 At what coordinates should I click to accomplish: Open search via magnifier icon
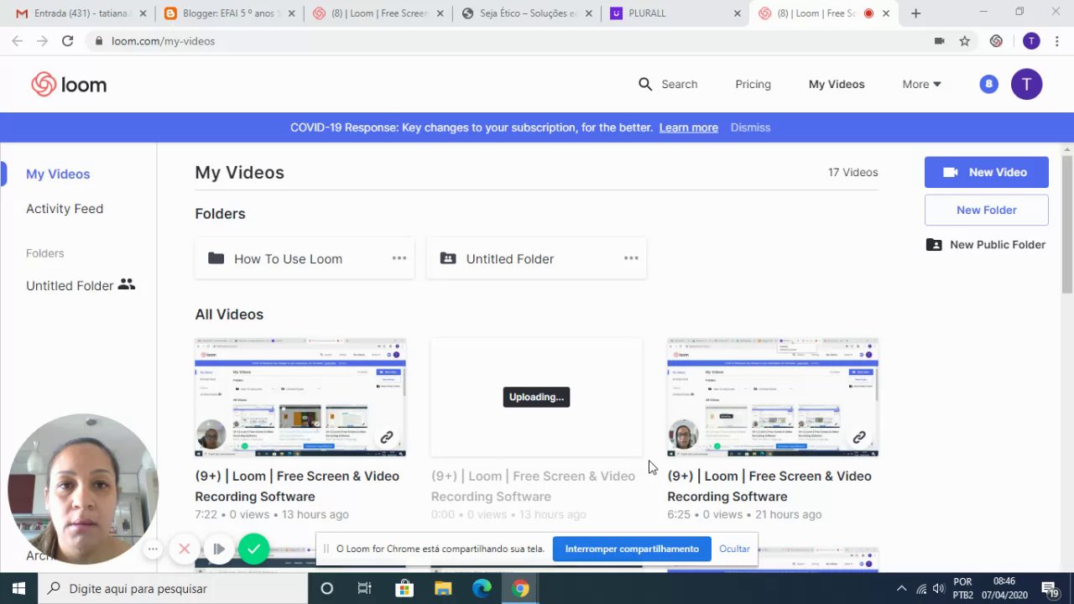(x=644, y=84)
